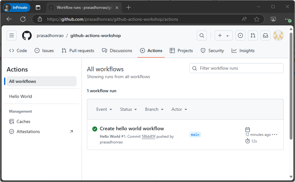Open the GitHub hamburger navigation menu
295x182 pixels.
pos(12,35)
